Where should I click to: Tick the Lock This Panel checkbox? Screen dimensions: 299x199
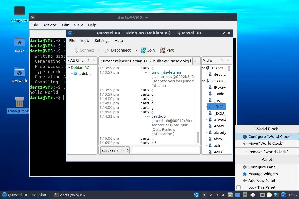[238, 187]
